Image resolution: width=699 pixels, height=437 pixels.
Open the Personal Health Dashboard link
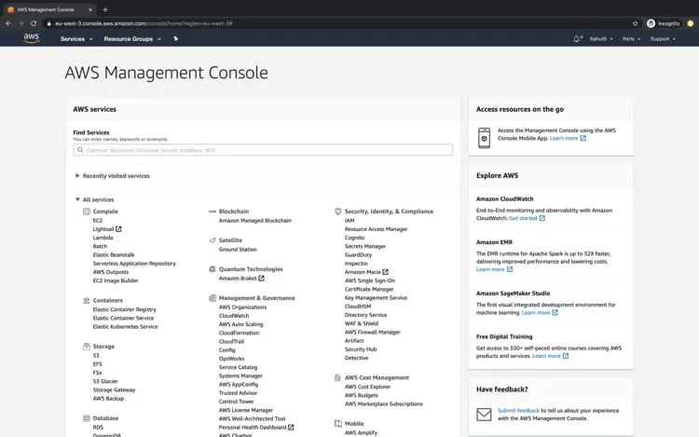click(x=253, y=427)
